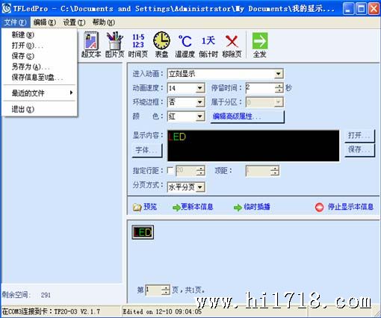
Task: Open the Help (帮助) menu
Action: (104, 22)
